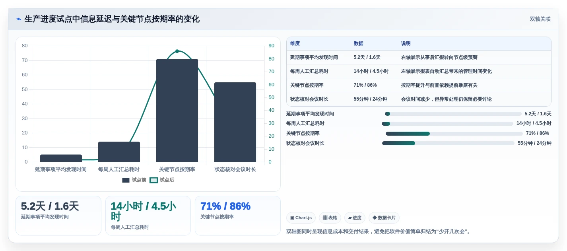Click the 关键节点按期率 progress bar

[454, 134]
